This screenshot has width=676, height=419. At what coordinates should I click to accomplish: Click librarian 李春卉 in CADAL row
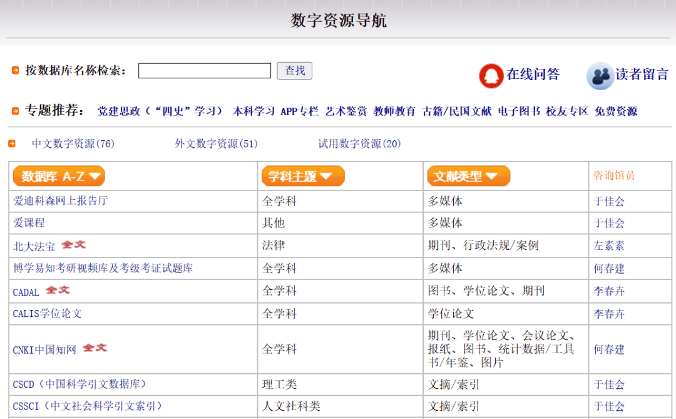609,291
